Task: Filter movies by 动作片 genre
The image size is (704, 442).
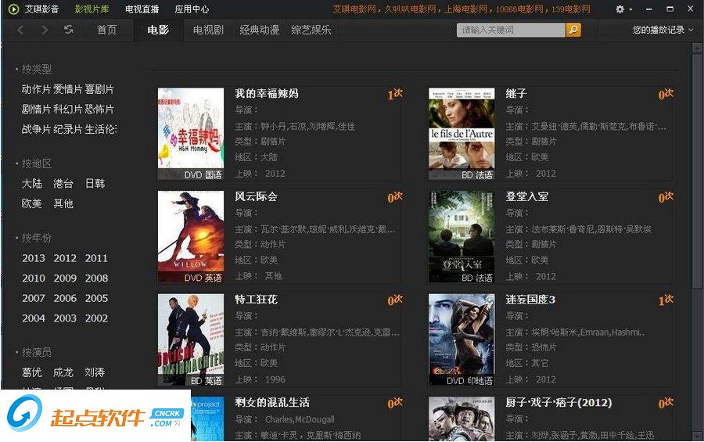Action: [36, 89]
